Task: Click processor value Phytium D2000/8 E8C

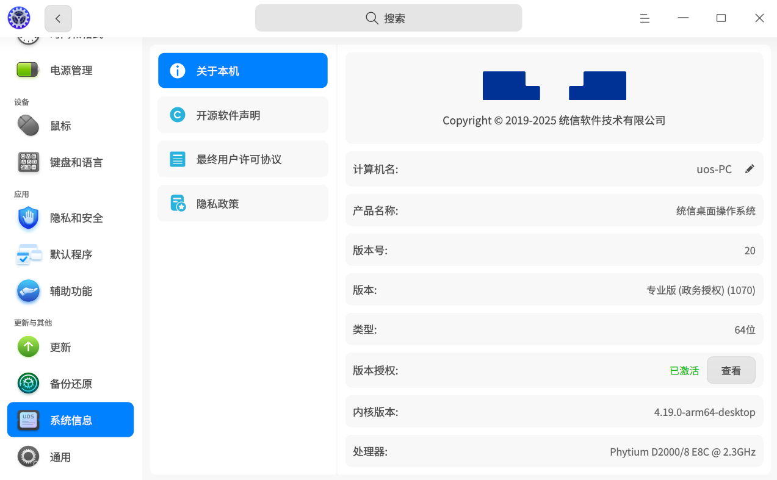Action: [x=682, y=452]
